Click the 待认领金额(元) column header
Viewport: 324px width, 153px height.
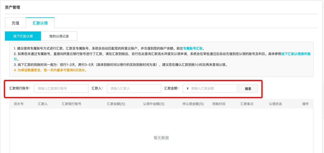193,104
